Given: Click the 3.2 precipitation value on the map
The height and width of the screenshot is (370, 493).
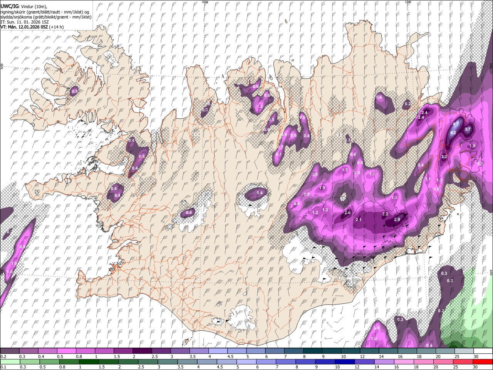Looking at the screenshot, I should point(444,157).
